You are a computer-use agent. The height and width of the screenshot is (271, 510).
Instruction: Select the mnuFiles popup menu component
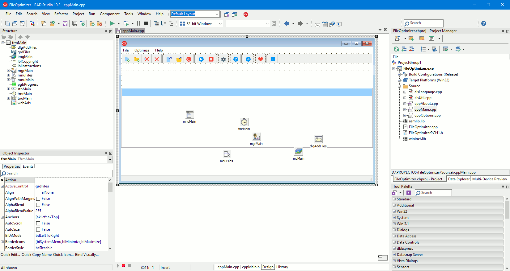[x=227, y=154]
